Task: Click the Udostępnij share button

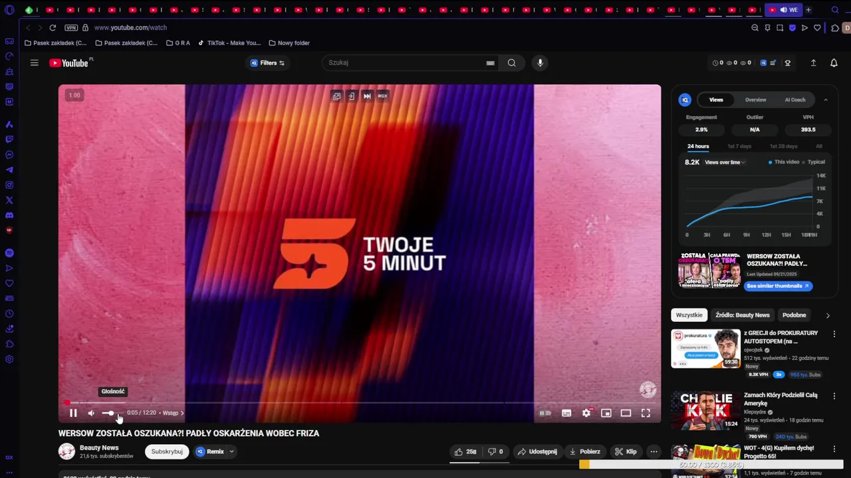Action: [x=537, y=451]
